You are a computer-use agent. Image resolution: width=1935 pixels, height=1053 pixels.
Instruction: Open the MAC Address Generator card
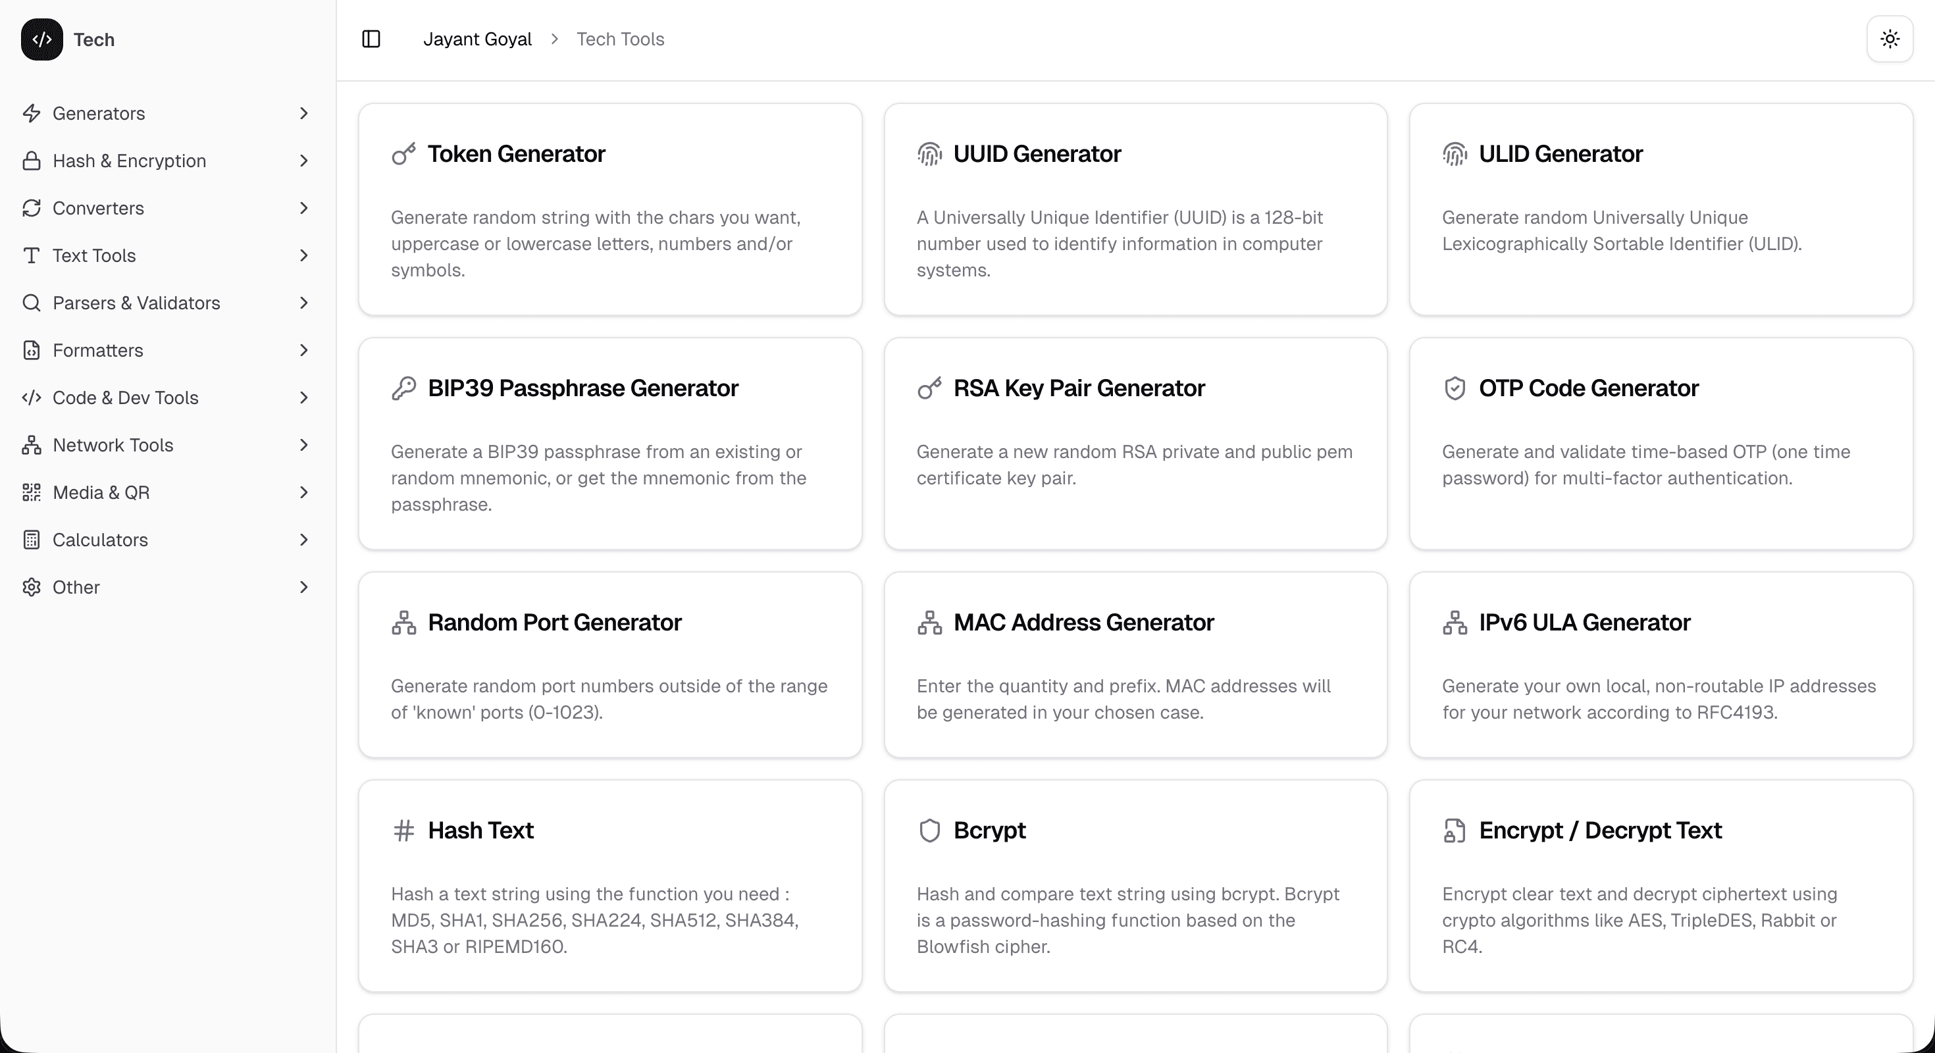click(x=1135, y=665)
